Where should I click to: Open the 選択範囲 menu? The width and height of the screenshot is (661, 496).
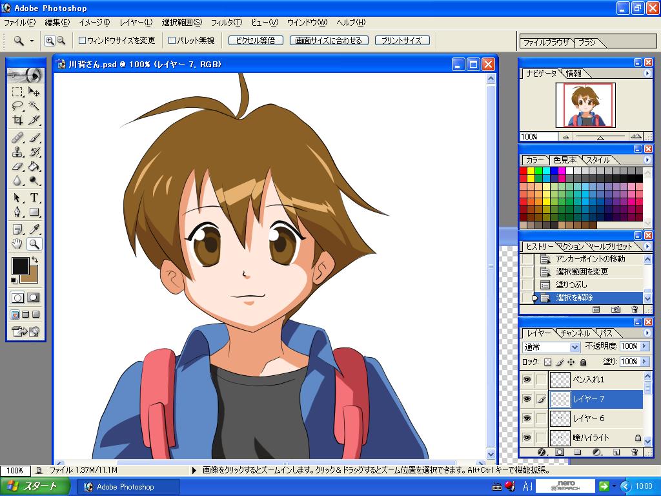click(x=181, y=23)
